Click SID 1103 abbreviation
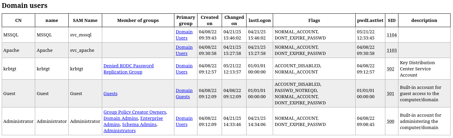453x138 pixels. point(392,50)
